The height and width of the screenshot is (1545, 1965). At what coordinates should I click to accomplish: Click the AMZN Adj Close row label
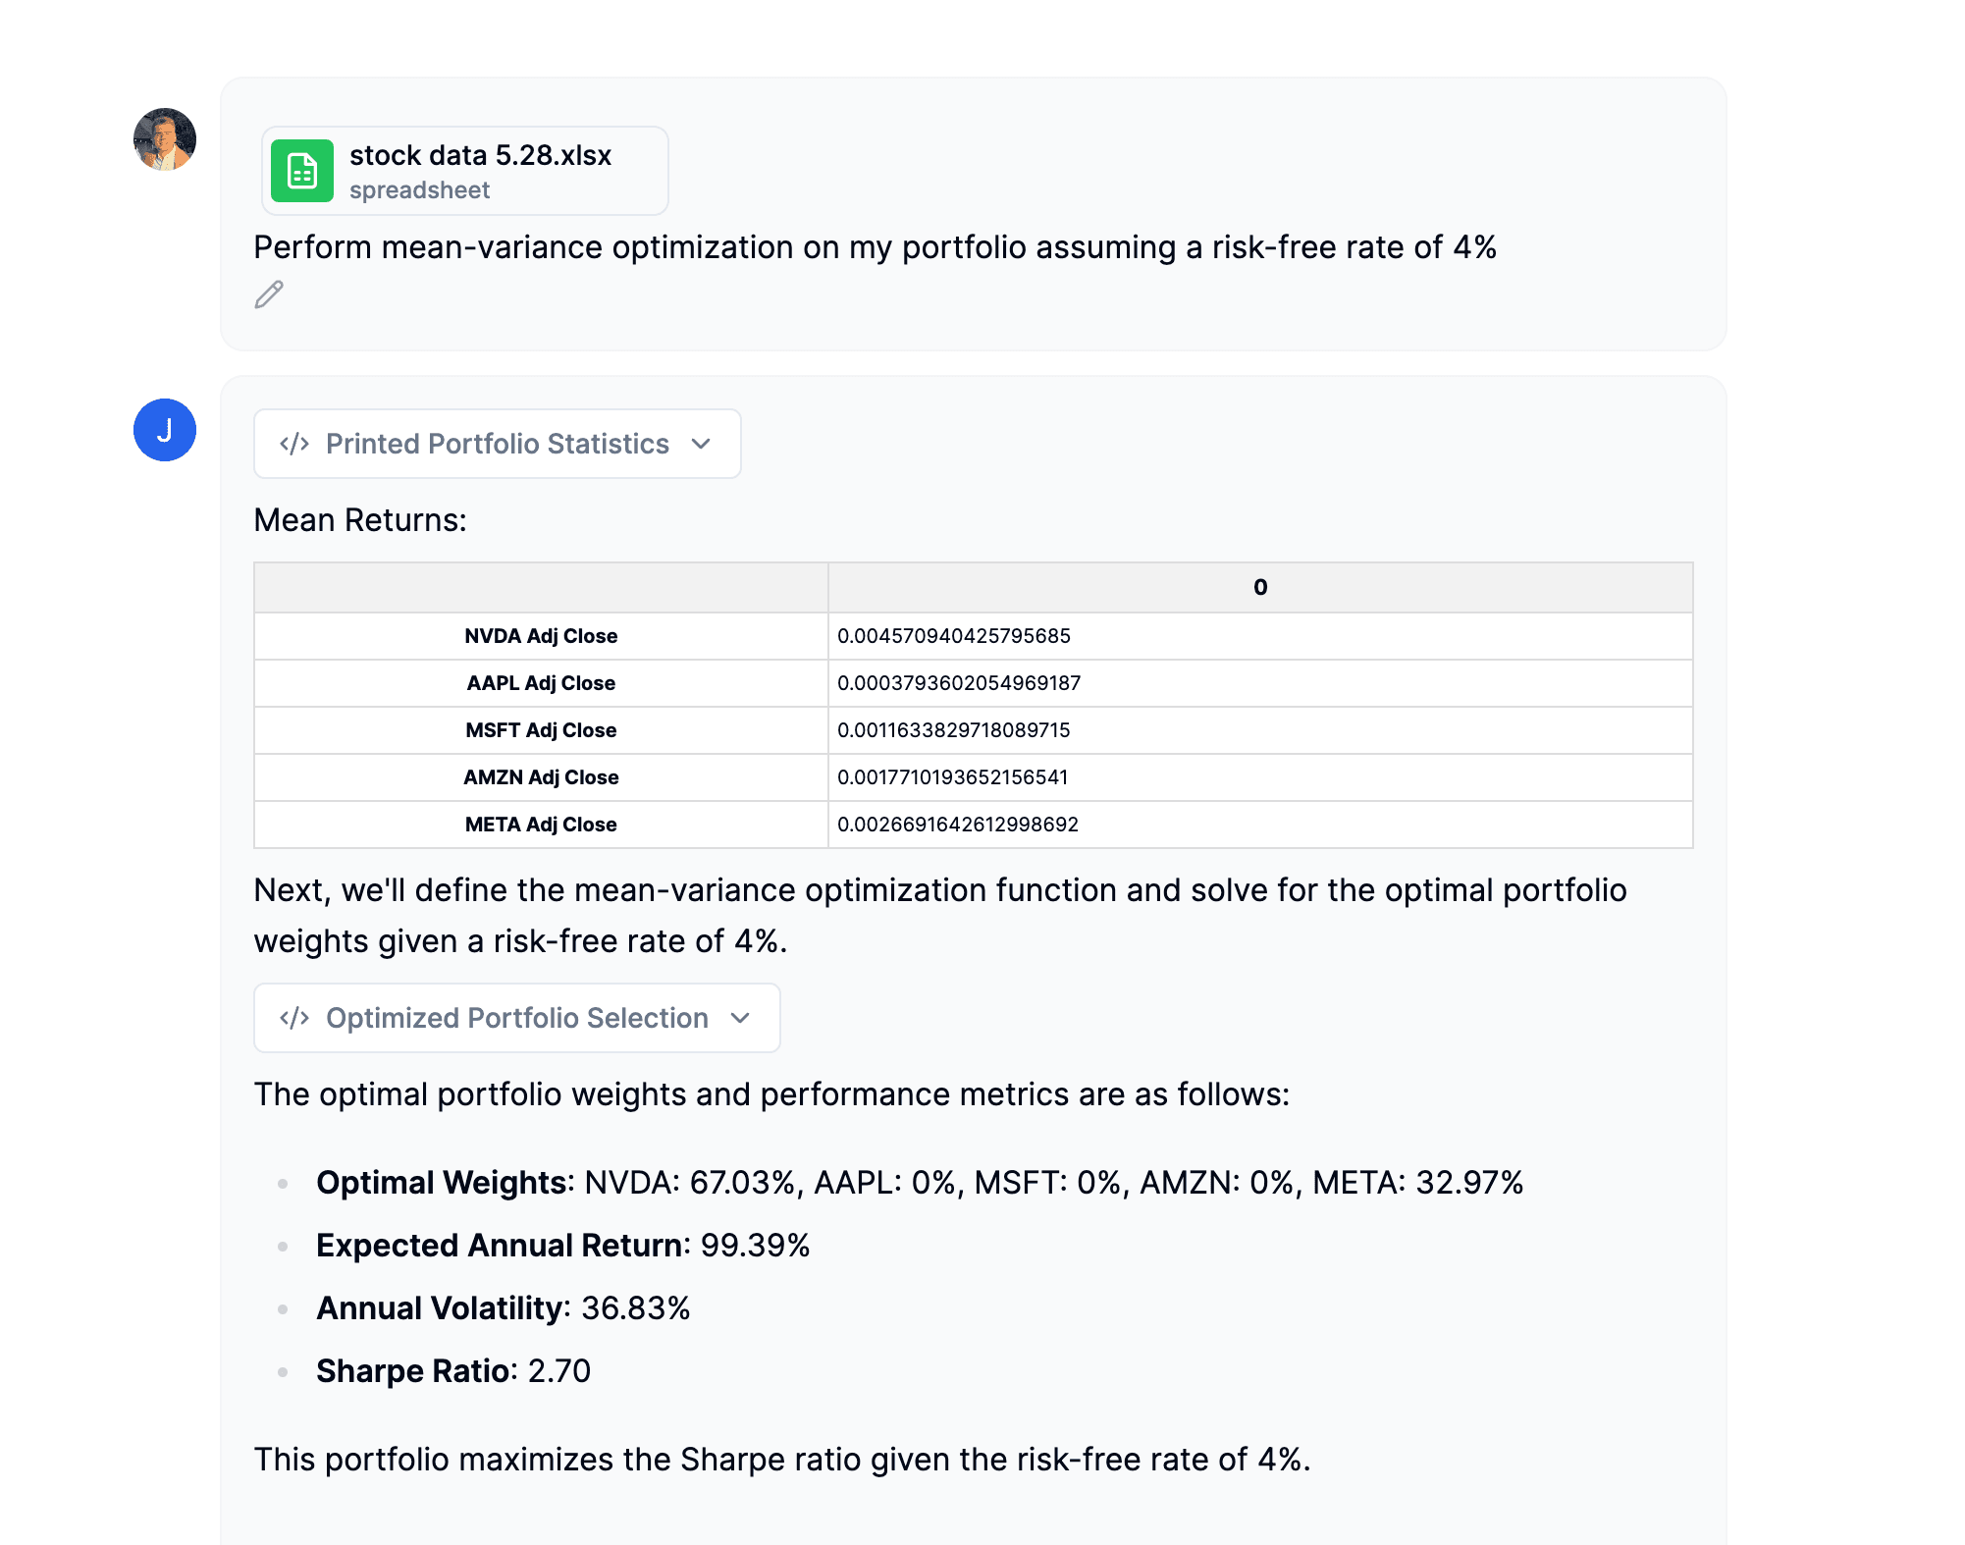541,777
